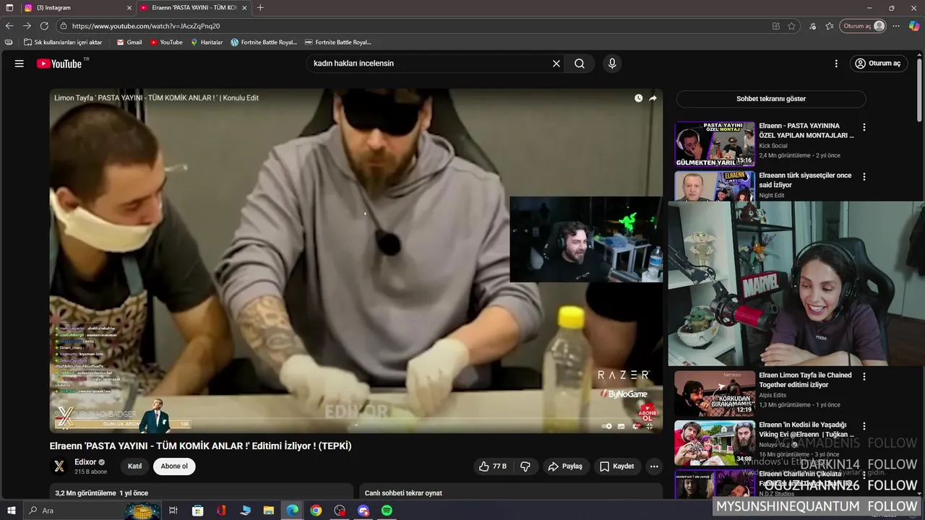Viewport: 925px width, 520px height.
Task: Open Google Chrome from the taskbar
Action: 316,511
